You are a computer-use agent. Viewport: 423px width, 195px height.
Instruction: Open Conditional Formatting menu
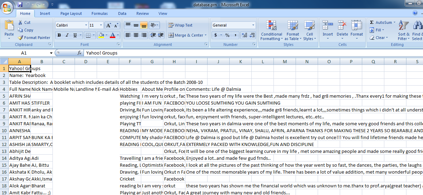coord(271,30)
